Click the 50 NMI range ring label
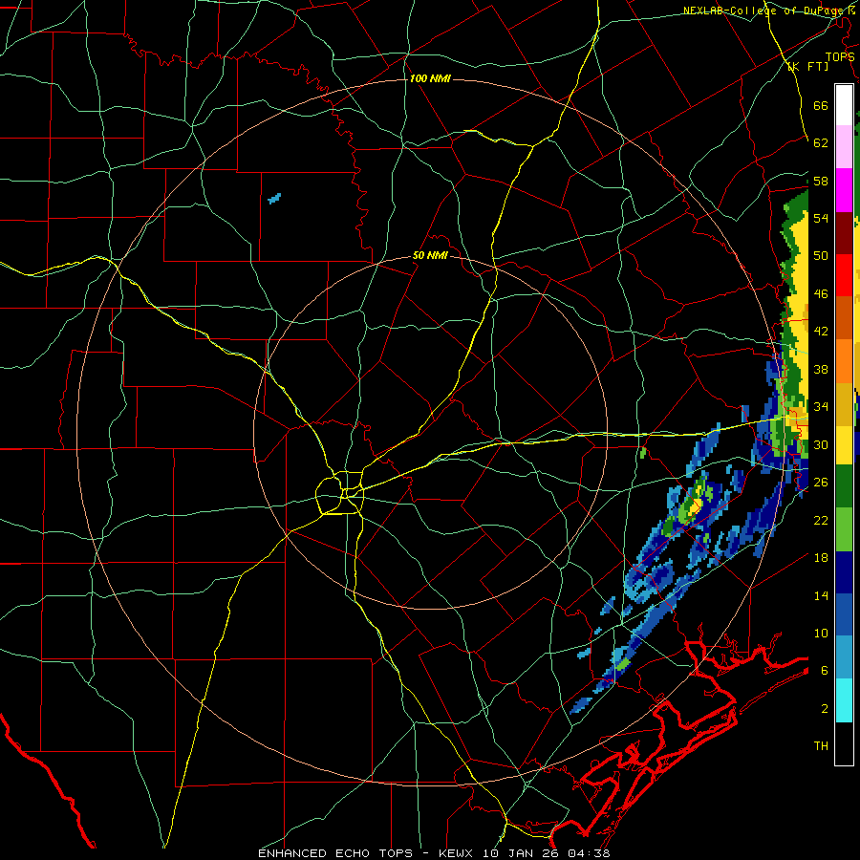This screenshot has width=860, height=860. (x=430, y=255)
